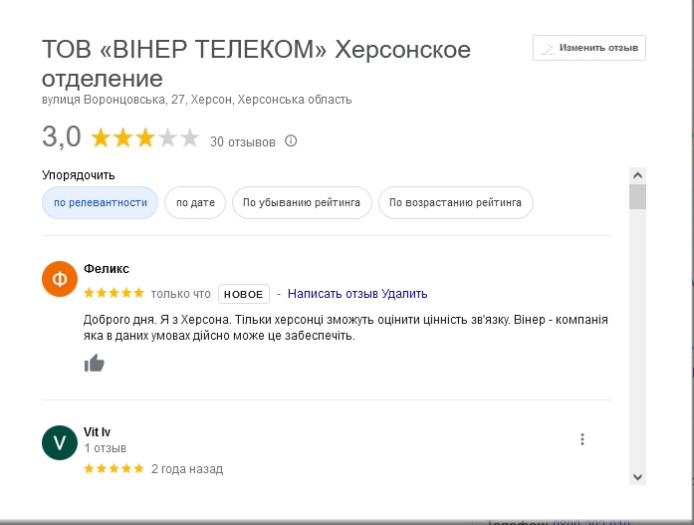Click the address вулиця Воронцовська, 27

point(196,100)
